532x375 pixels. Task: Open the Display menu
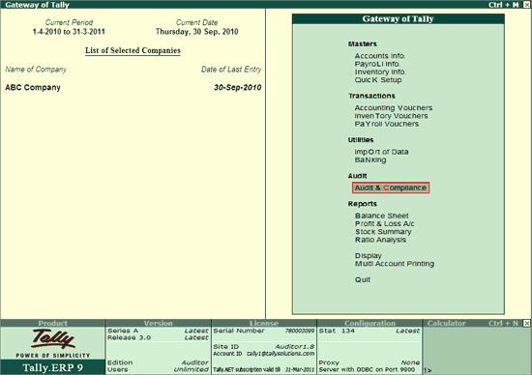(369, 256)
